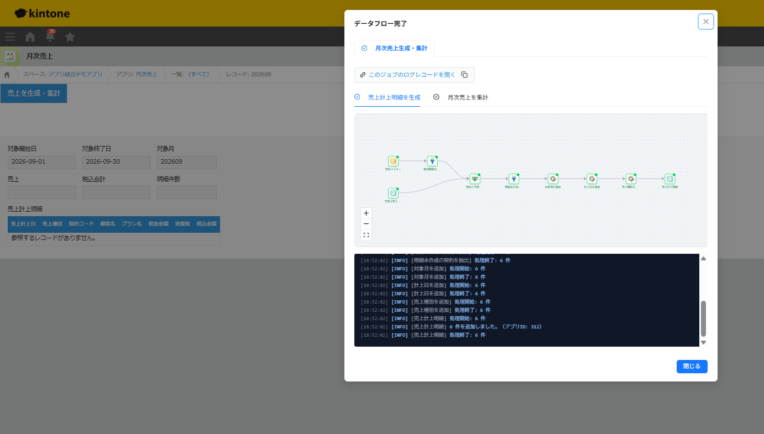Screen dimensions: 764x434
Task: Open このジョブのログレコードを開く link
Action: click(412, 75)
